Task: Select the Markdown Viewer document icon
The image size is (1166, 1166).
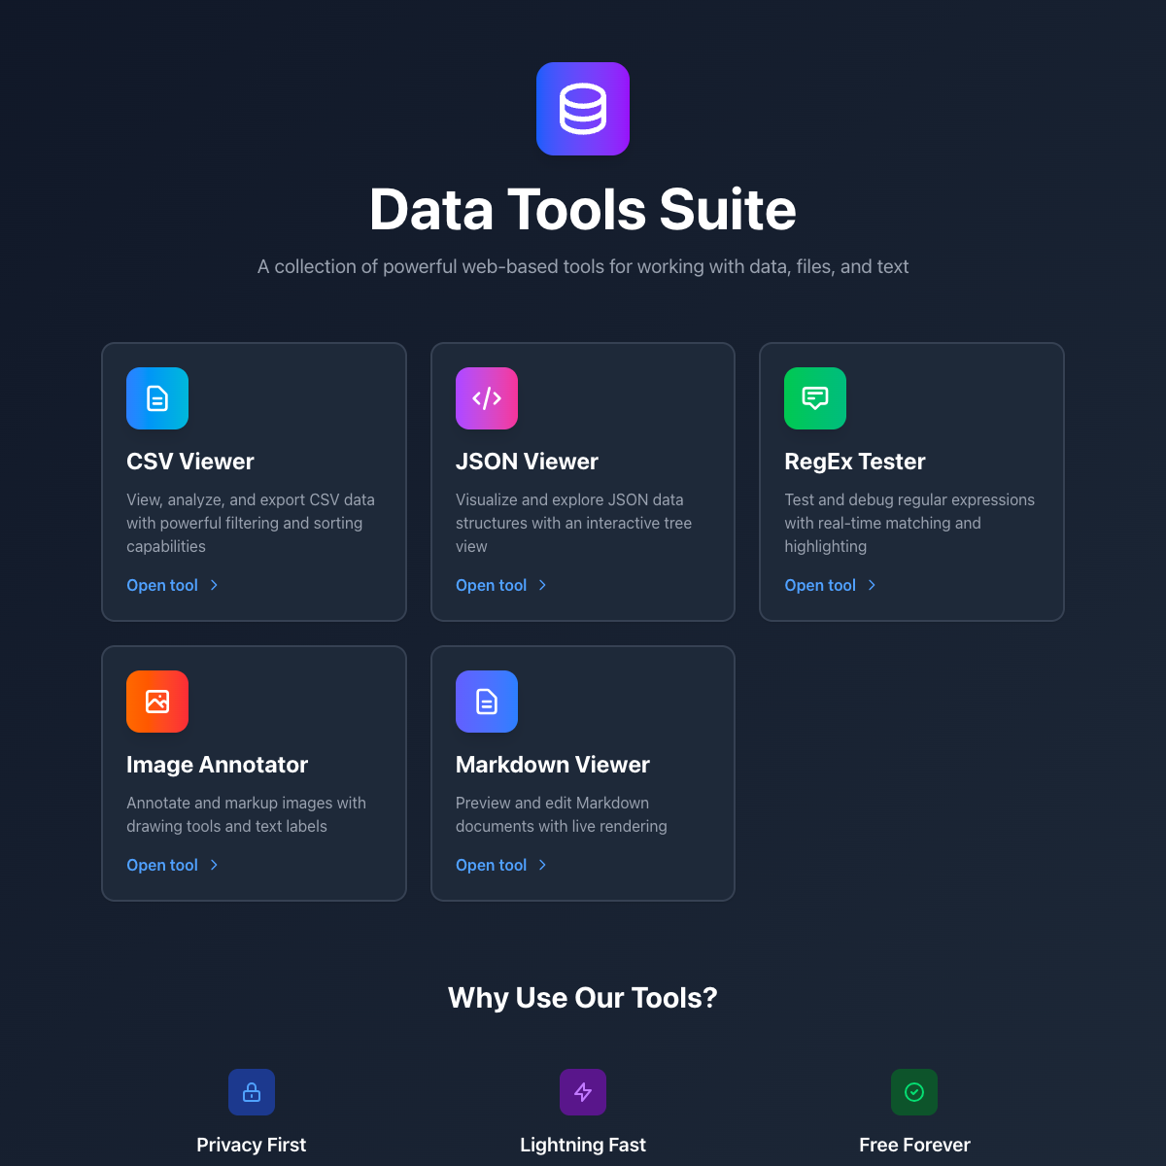Action: (x=486, y=702)
